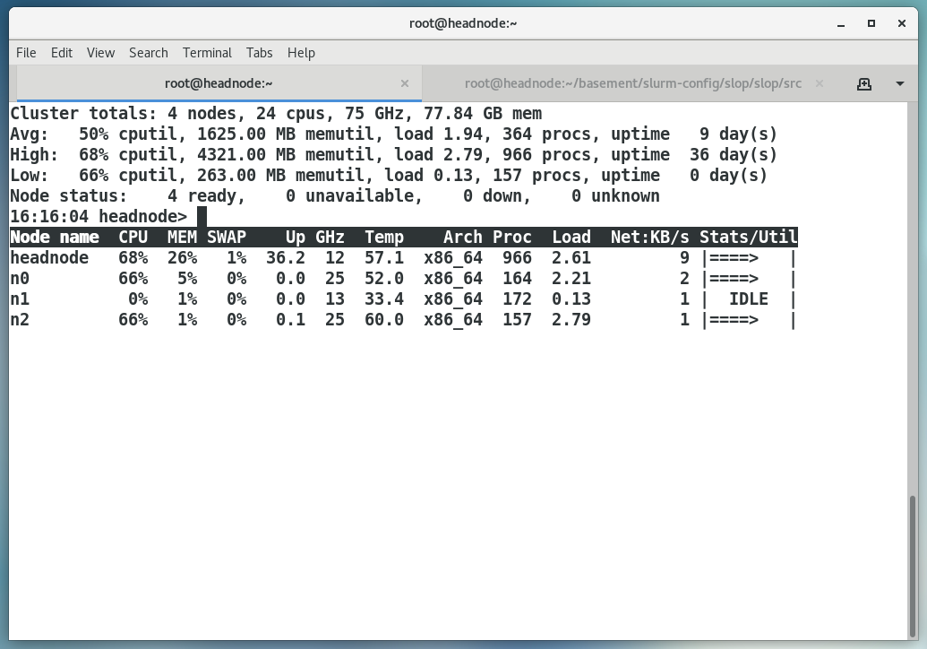Click the IDLE status of node n1

pyautogui.click(x=748, y=299)
